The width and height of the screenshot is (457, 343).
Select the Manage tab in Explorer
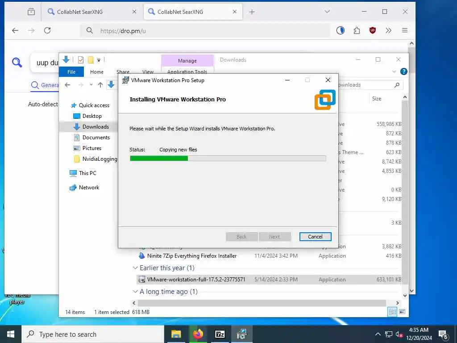(x=187, y=61)
